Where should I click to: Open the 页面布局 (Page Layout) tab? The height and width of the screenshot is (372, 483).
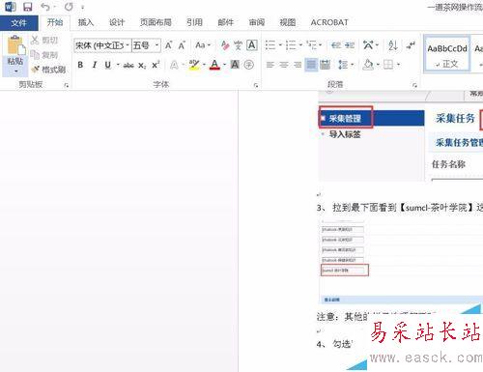(x=156, y=22)
